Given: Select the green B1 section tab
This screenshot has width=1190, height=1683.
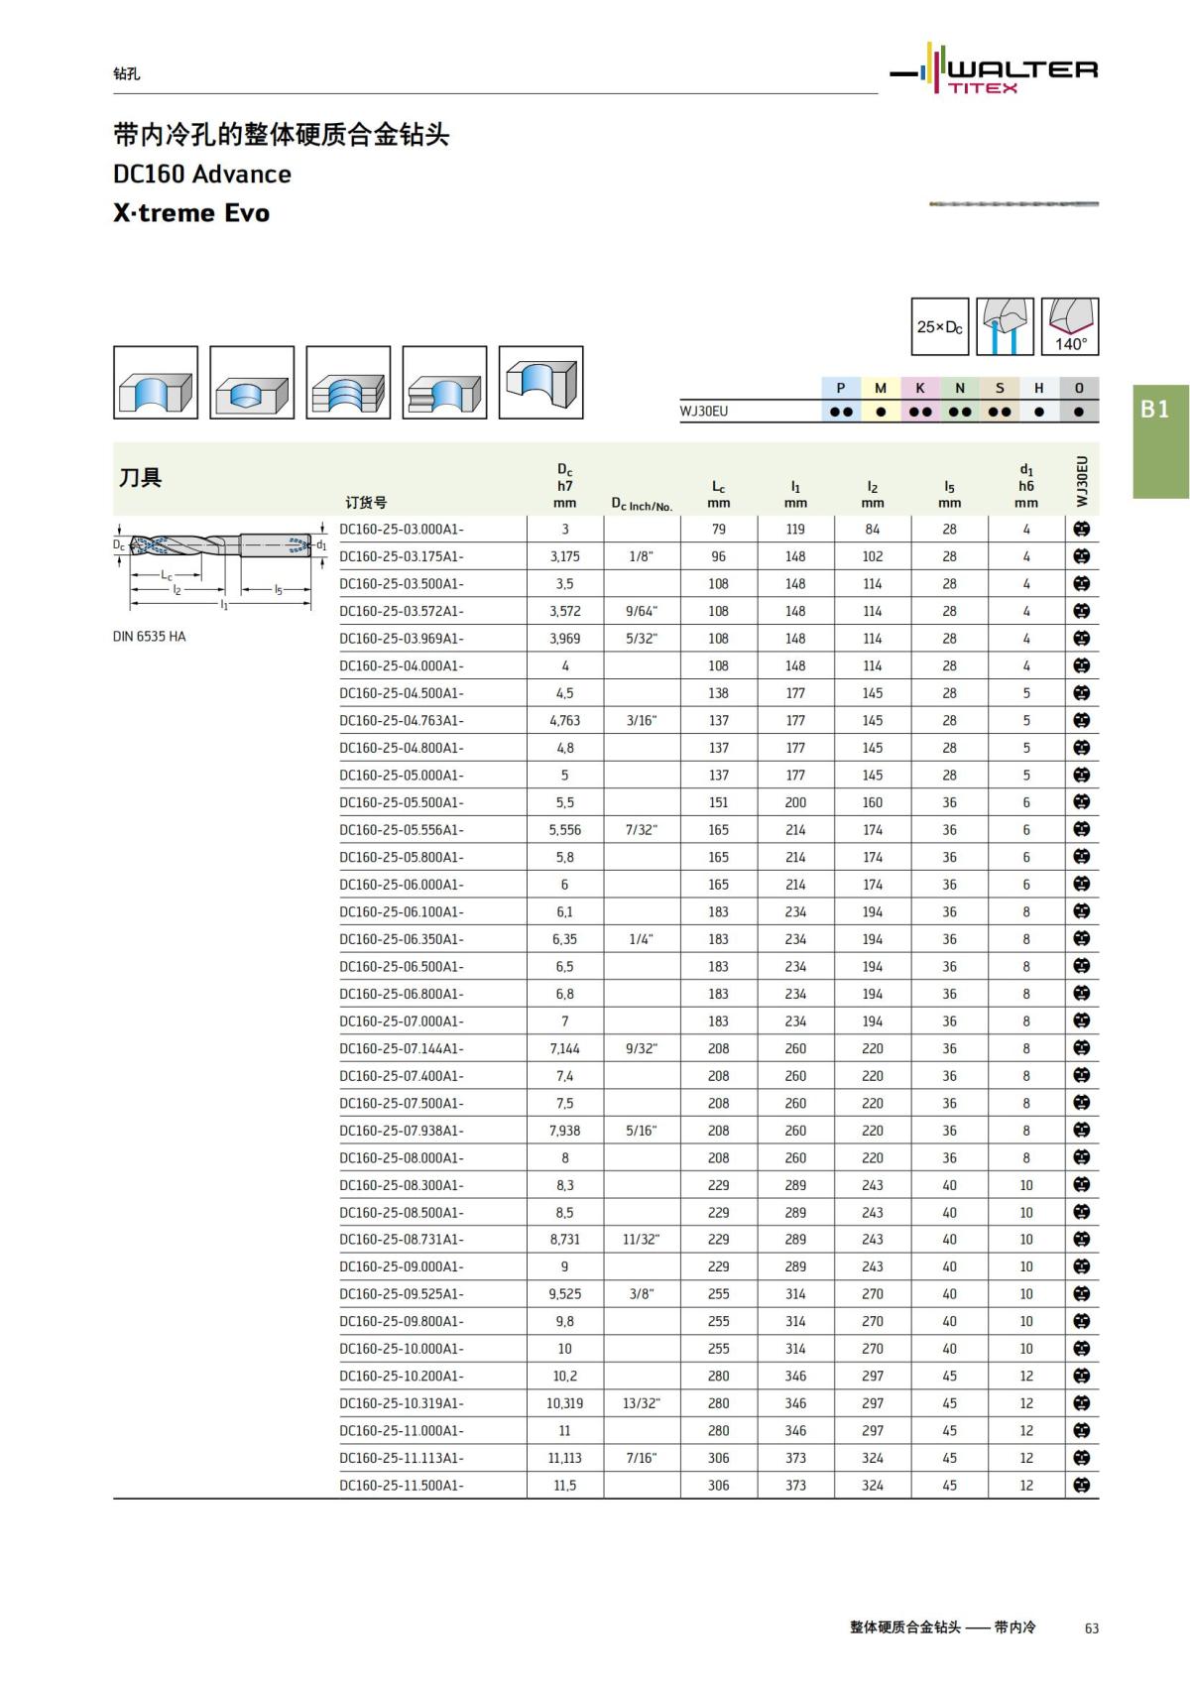Looking at the screenshot, I should tap(1161, 440).
